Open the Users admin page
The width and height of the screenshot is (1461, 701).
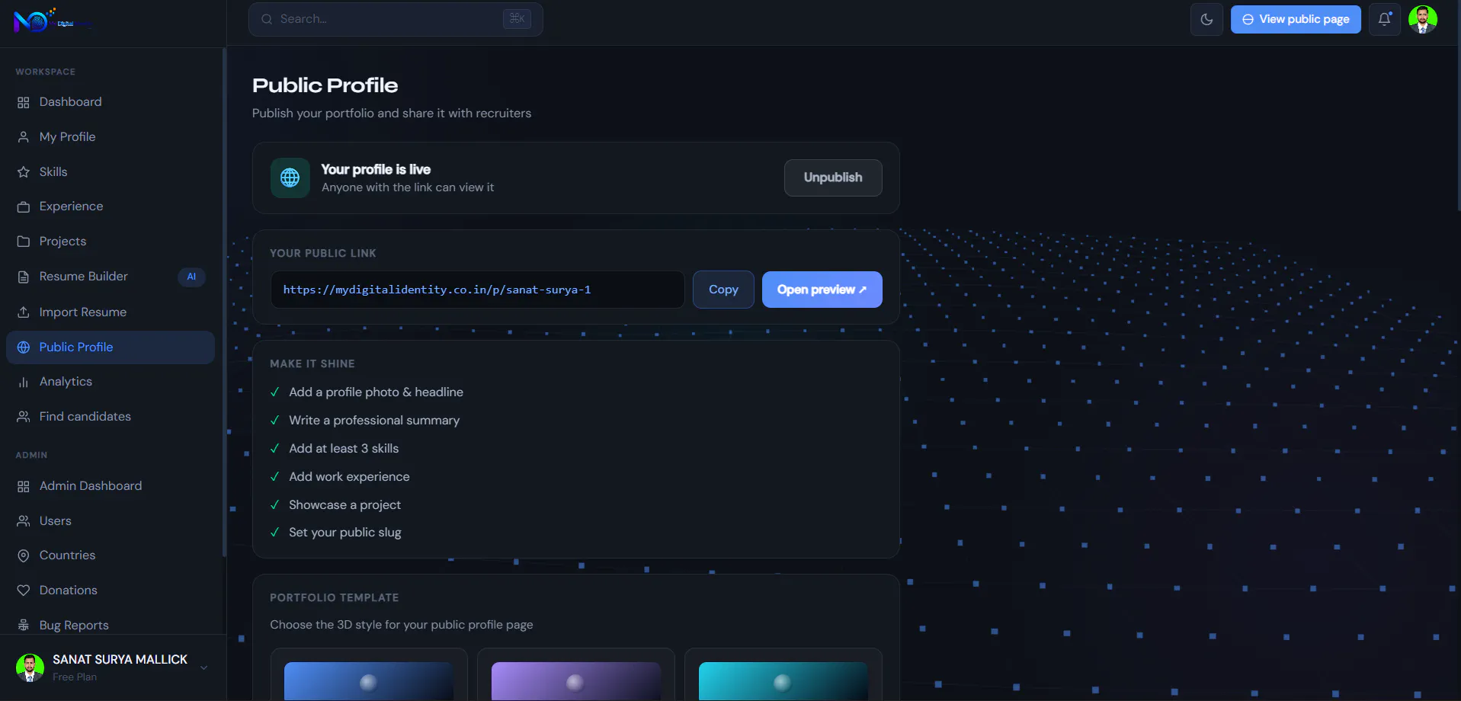pos(111,521)
